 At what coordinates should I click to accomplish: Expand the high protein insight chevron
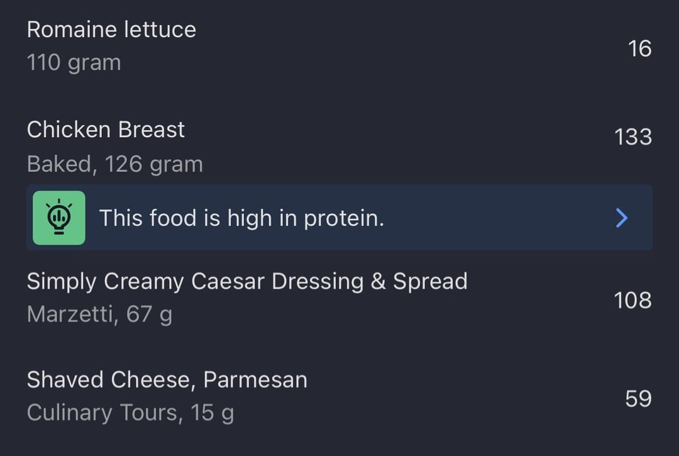click(621, 218)
